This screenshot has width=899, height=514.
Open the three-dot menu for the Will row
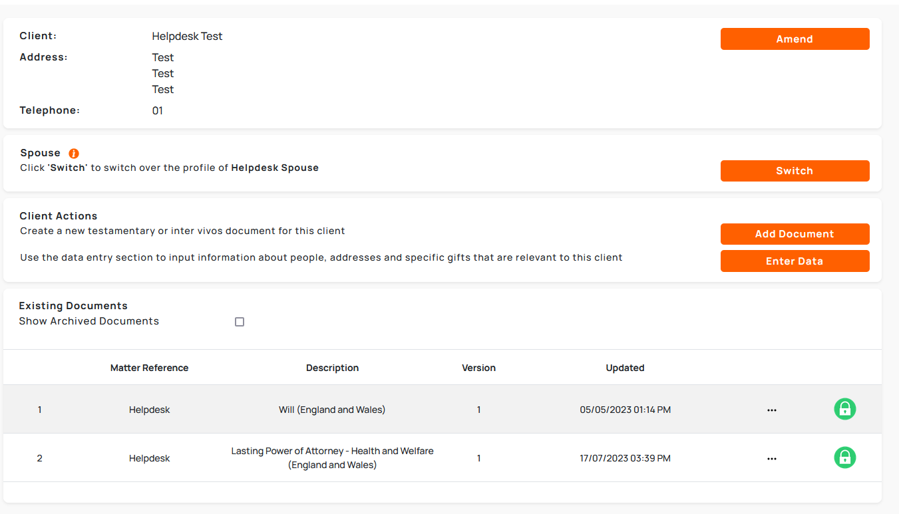click(x=772, y=410)
